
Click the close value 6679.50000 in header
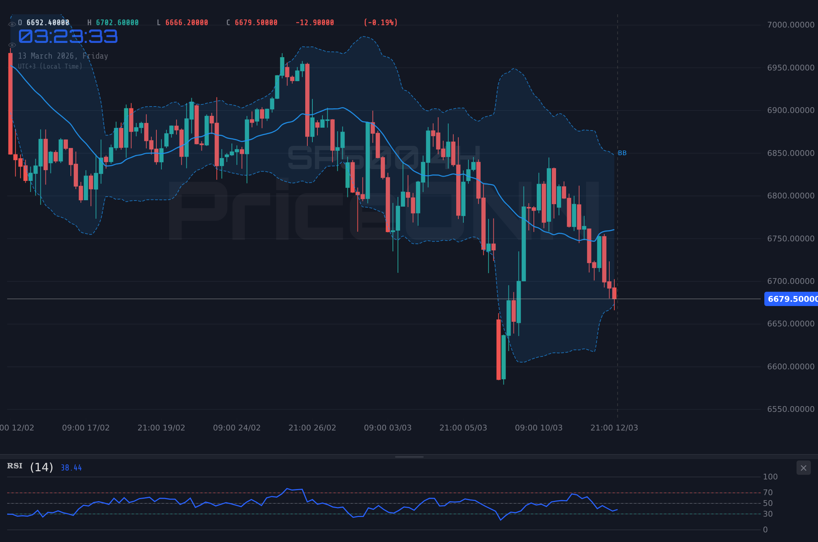[x=256, y=23]
